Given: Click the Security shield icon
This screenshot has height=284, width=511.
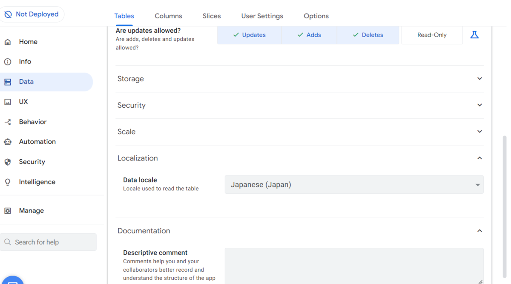Looking at the screenshot, I should pos(8,162).
